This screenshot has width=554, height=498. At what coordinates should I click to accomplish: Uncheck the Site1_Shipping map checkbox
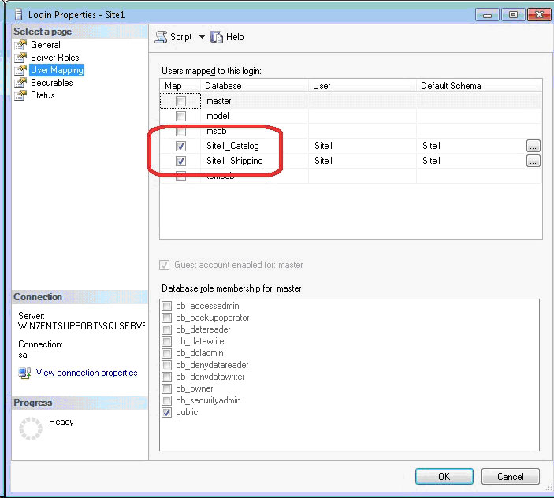[x=181, y=161]
